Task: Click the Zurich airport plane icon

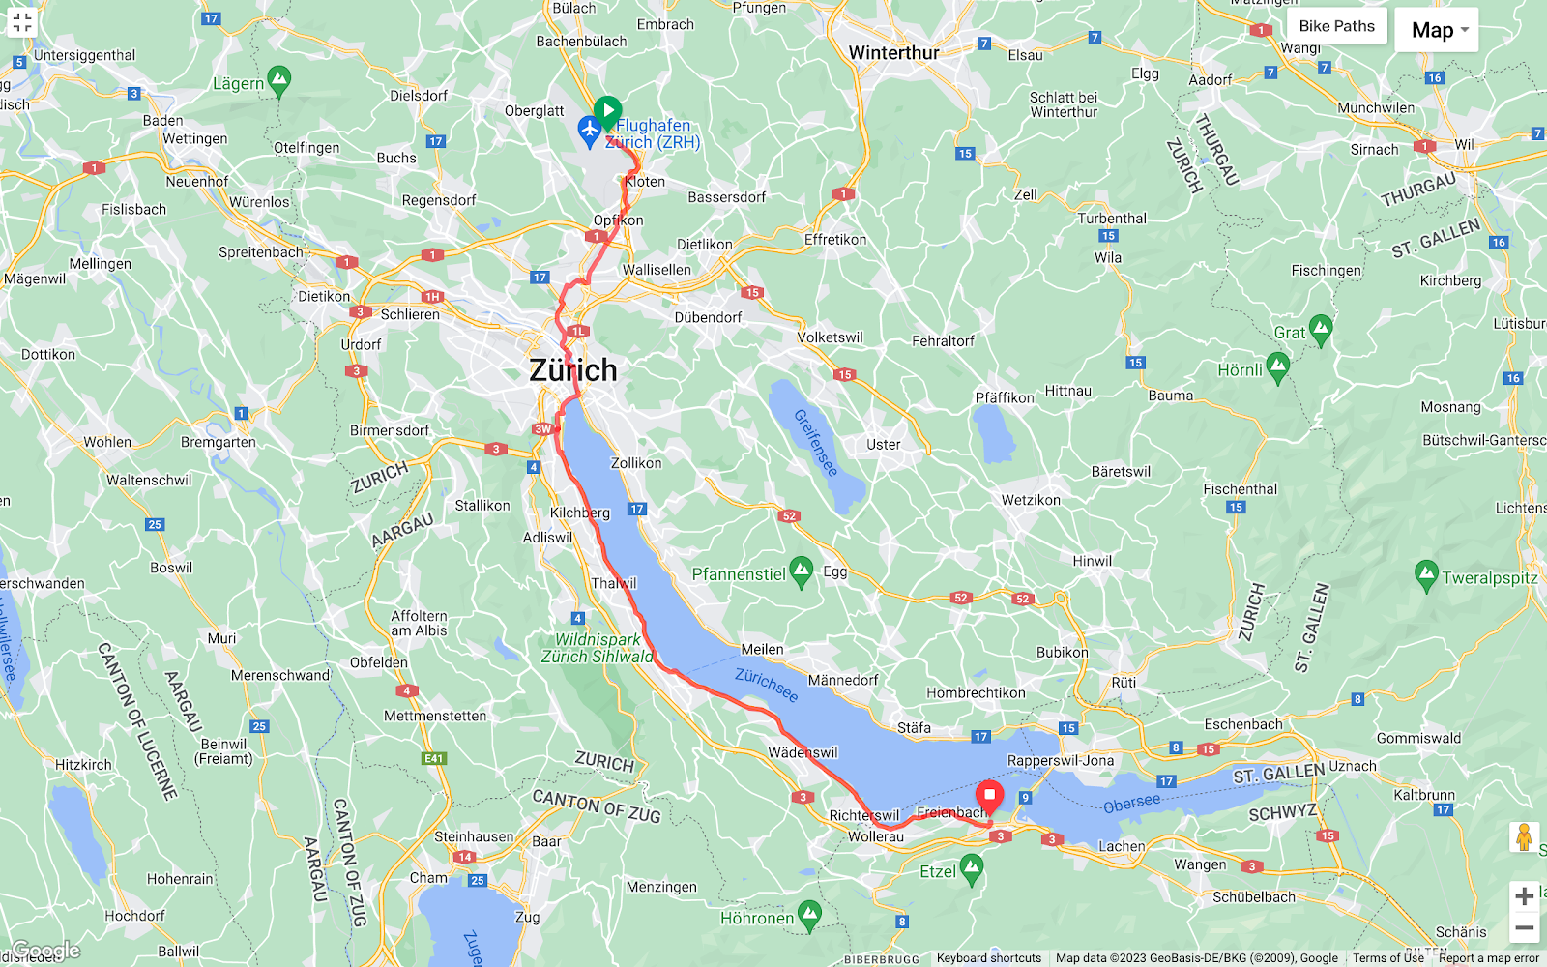Action: (x=589, y=132)
